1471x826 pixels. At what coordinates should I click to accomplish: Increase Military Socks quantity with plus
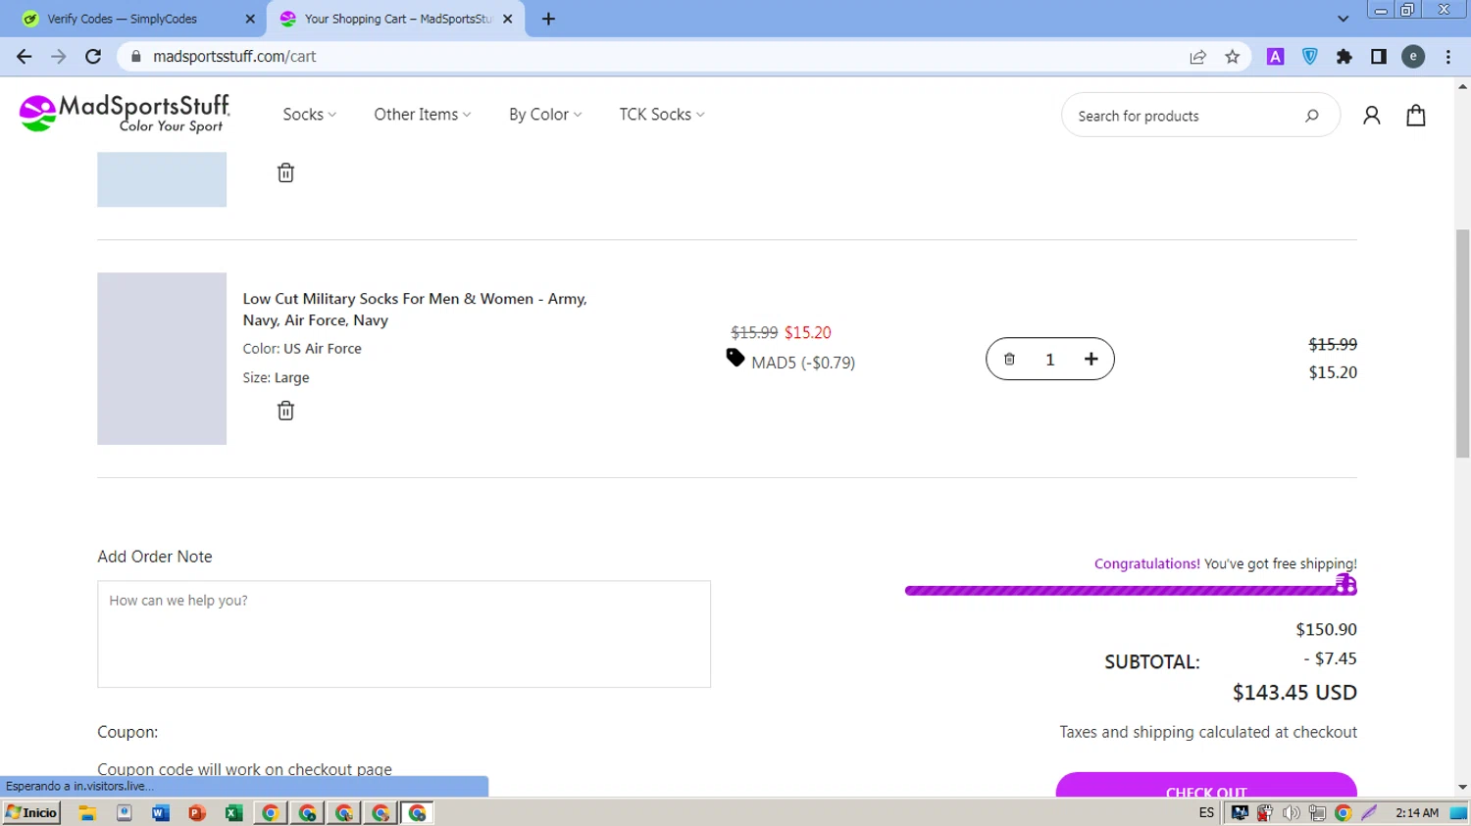pyautogui.click(x=1091, y=360)
